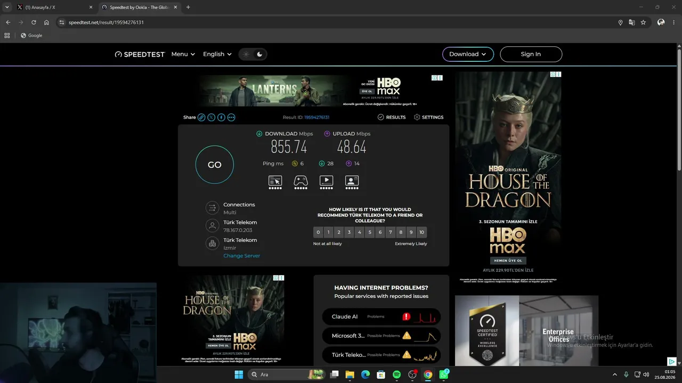Open File Explorer from the taskbar
Viewport: 682px width, 383px height.
pyautogui.click(x=350, y=374)
